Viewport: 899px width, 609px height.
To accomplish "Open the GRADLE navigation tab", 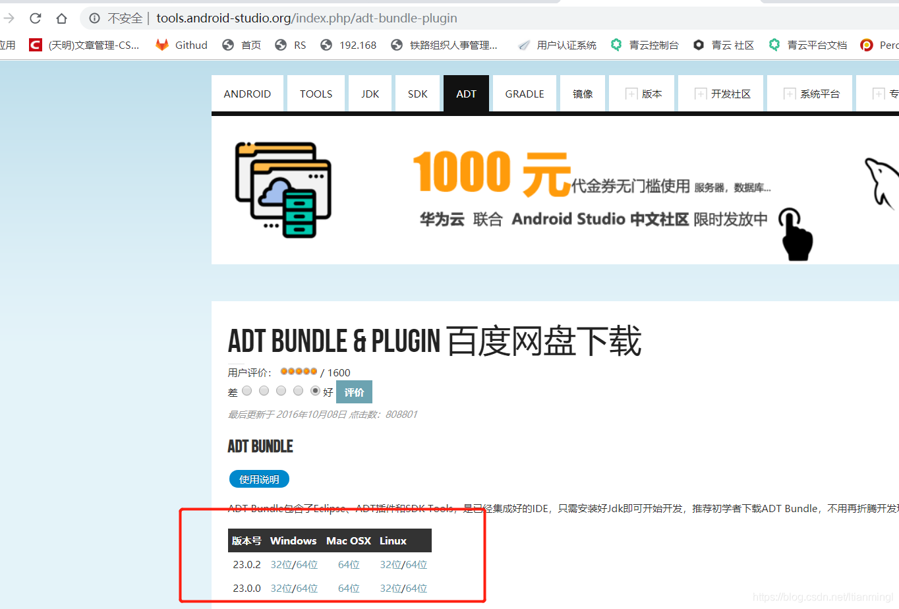I will 525,94.
